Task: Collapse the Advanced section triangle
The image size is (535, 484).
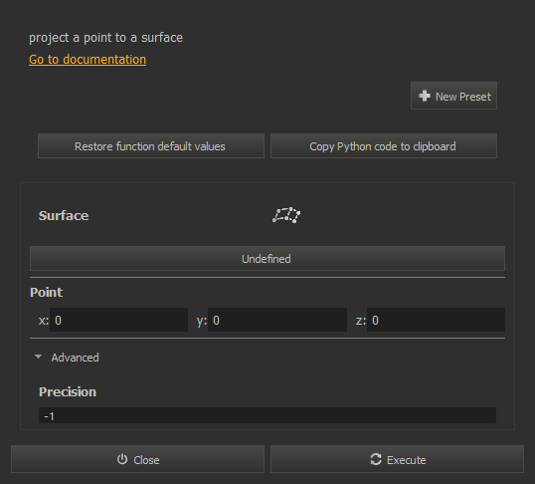Action: pyautogui.click(x=38, y=357)
